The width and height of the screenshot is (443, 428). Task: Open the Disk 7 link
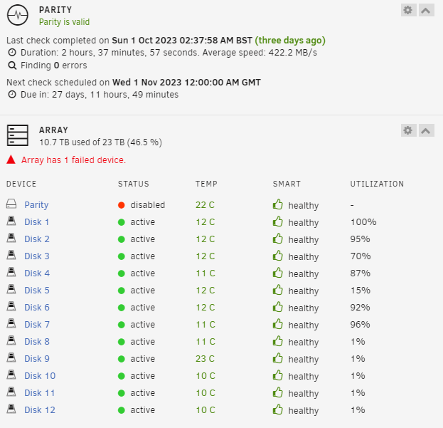point(37,325)
